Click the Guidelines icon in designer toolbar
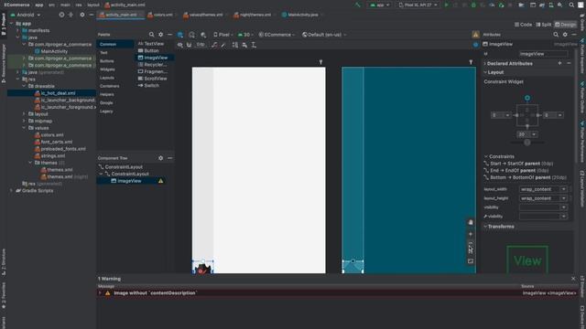586x329 pixels. pos(254,45)
